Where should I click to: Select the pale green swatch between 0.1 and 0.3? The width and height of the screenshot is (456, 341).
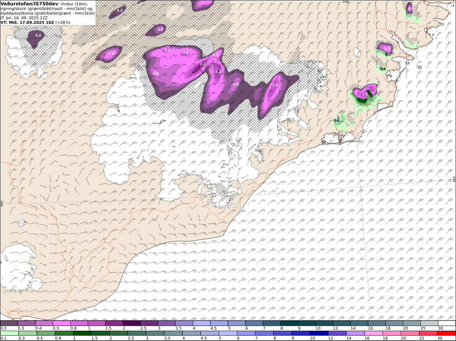click(x=9, y=334)
